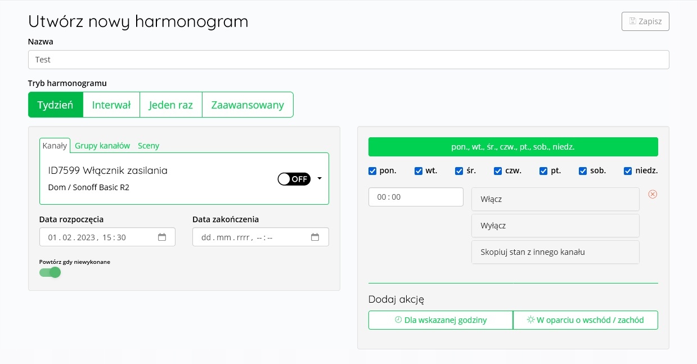Toggle the channel ON/OFF switch
697x364 pixels.
coord(294,179)
